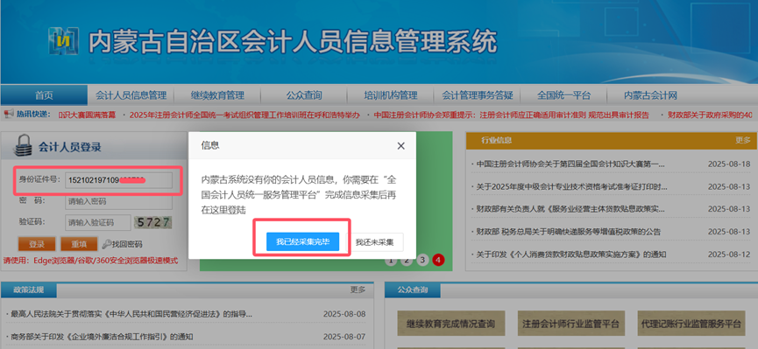Image resolution: width=758 pixels, height=349 pixels.
Task: Open 继续教育管理 menu
Action: pyautogui.click(x=217, y=95)
